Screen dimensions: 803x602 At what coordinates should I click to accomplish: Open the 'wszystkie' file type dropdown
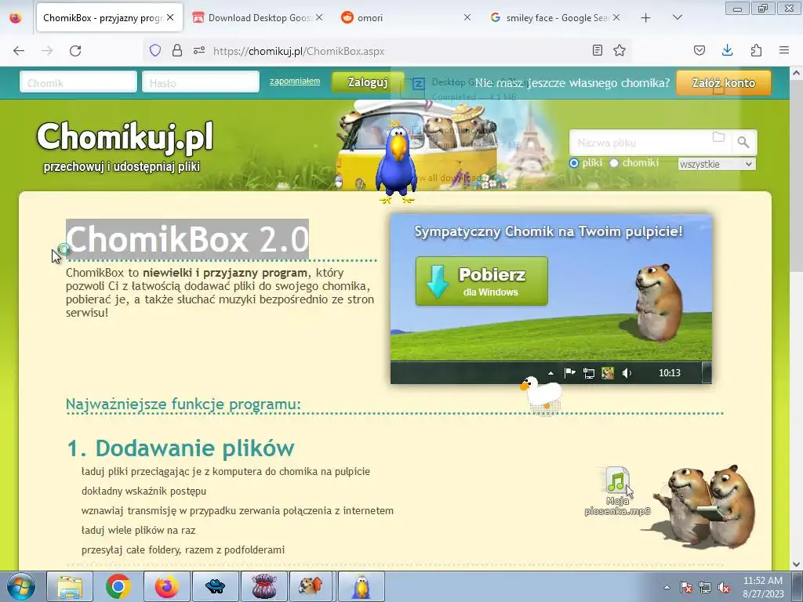click(717, 164)
